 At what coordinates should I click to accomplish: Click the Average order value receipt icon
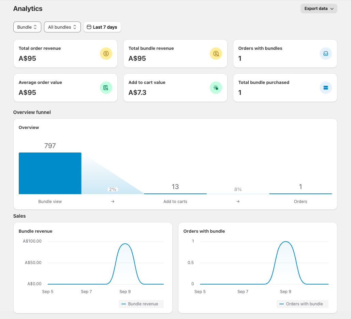click(x=106, y=88)
